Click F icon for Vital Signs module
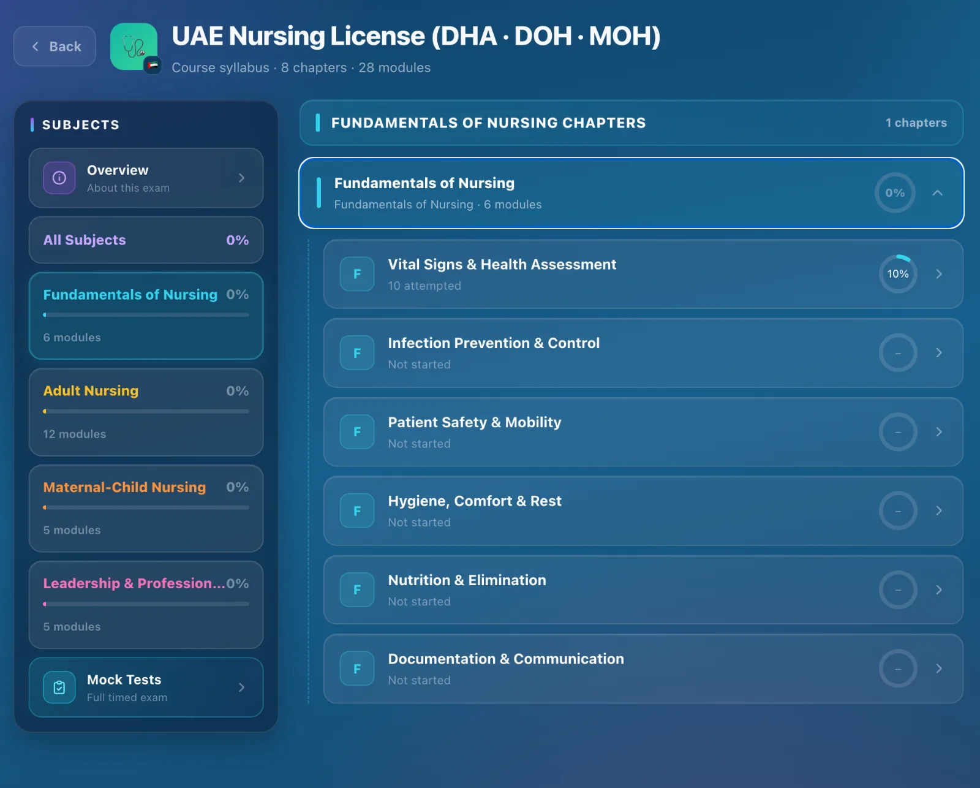 tap(357, 274)
